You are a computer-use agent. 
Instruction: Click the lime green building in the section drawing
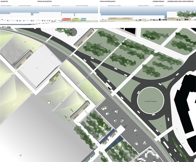(x=76, y=19)
